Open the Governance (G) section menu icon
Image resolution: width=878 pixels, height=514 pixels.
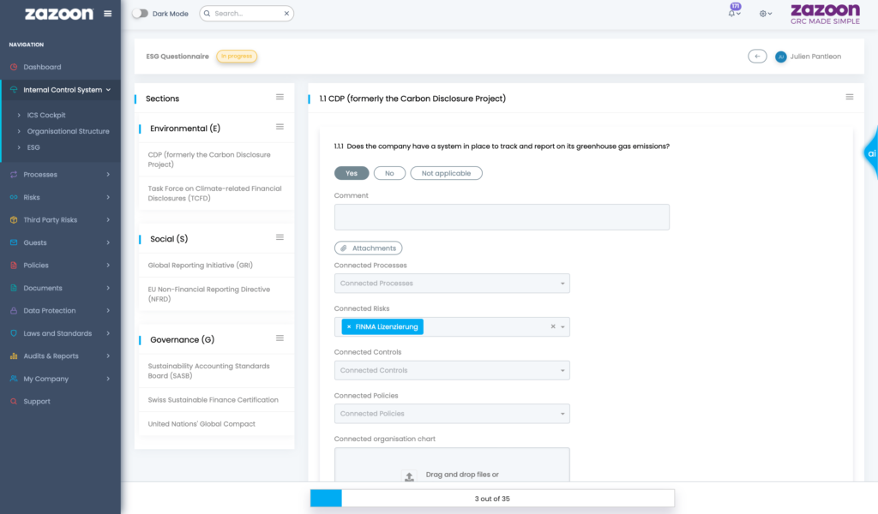[280, 338]
